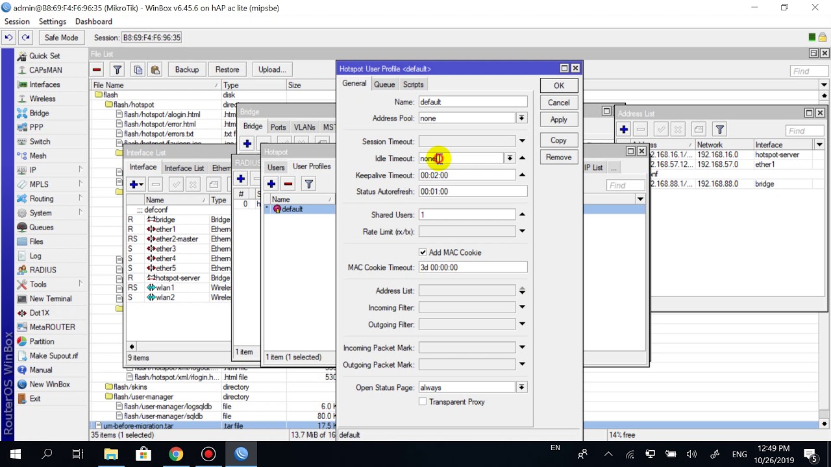
Task: Click the Find box in Address List window
Action: pos(805,130)
